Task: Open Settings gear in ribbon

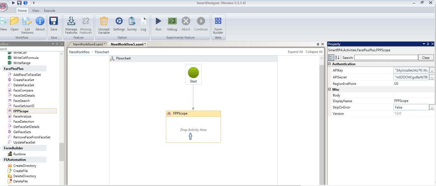Action: click(x=119, y=21)
